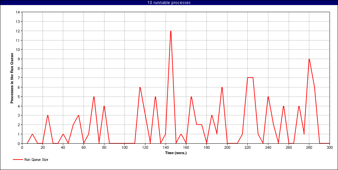
Task: Click the y-axis label '12'
Action: click(x=18, y=31)
